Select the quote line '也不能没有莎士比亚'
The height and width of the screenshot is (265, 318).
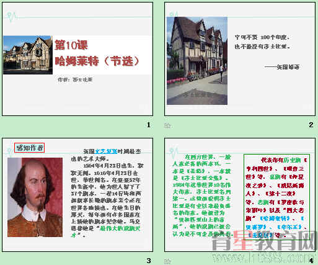(262, 47)
